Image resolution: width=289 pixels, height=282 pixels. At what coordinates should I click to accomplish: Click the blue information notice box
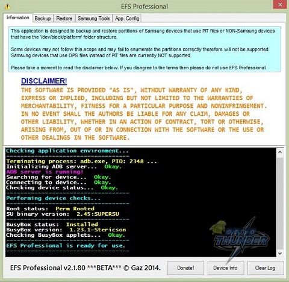coord(144,49)
